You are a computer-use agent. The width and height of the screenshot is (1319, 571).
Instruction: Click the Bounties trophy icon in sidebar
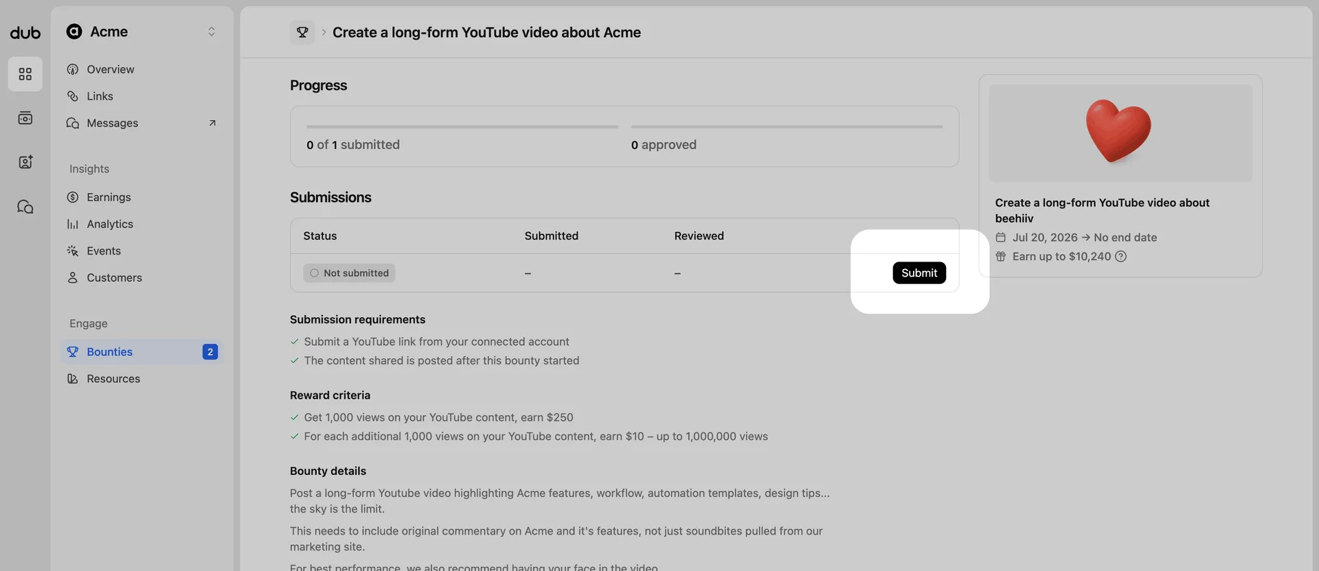pos(73,351)
